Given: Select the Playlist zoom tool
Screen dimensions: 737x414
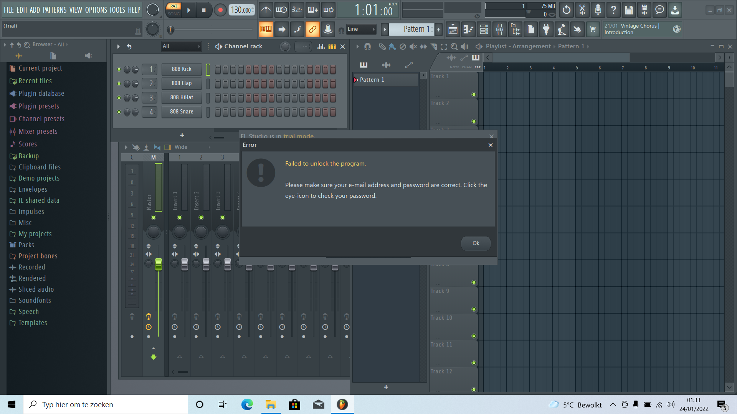Looking at the screenshot, I should click(454, 46).
